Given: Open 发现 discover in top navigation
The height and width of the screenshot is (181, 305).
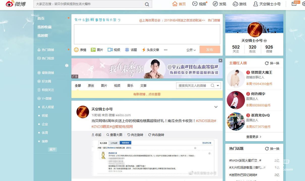Looking at the screenshot, I should (x=219, y=4).
